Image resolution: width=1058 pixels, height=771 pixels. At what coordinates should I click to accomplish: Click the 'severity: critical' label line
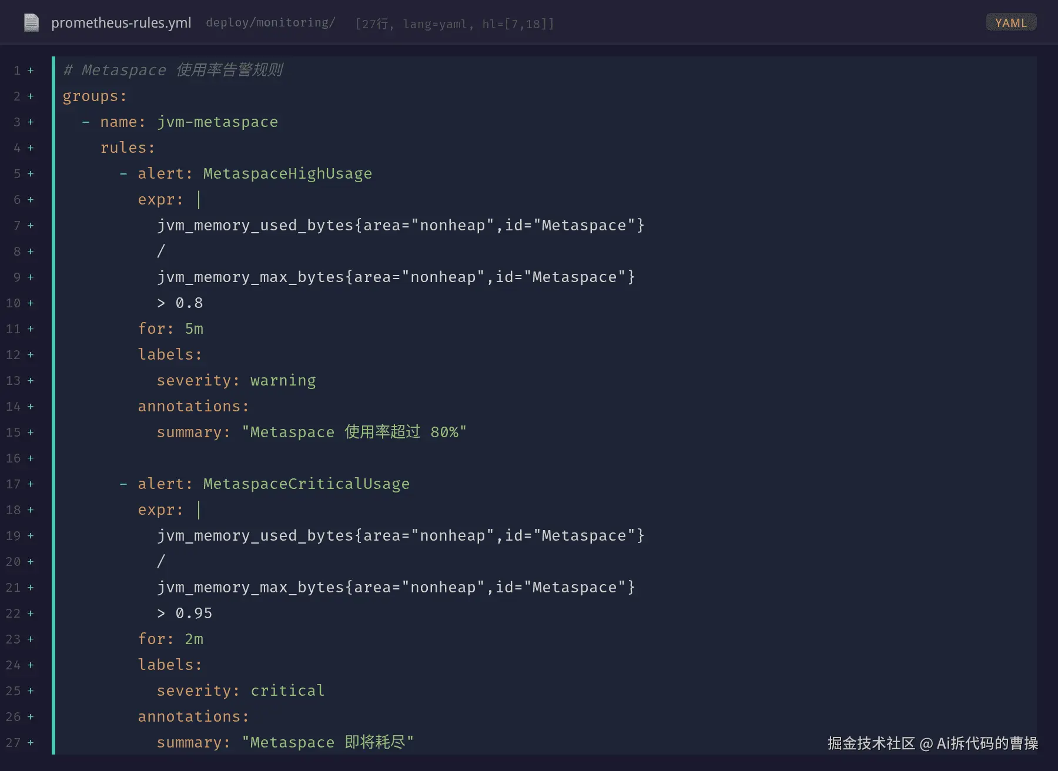tap(240, 691)
